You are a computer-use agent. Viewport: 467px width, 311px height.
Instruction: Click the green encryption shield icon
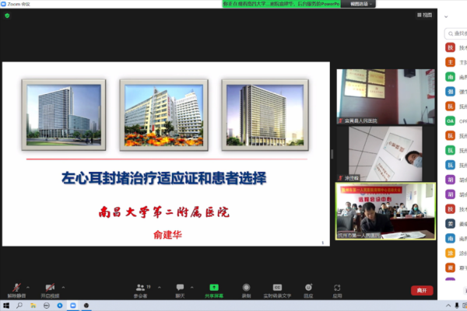click(7, 16)
